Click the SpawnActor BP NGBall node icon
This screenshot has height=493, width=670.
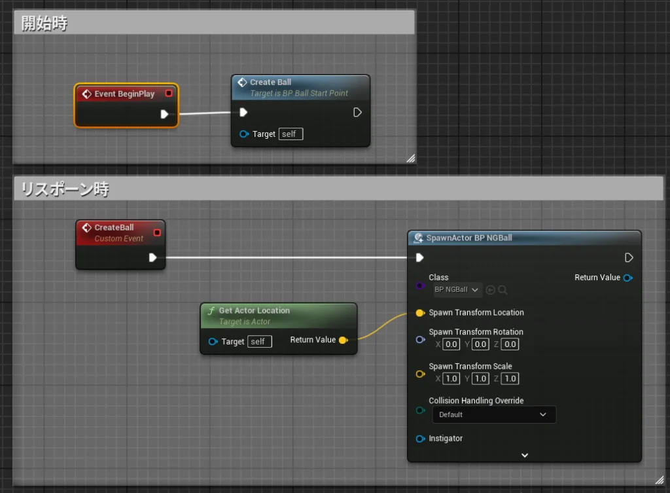point(418,238)
